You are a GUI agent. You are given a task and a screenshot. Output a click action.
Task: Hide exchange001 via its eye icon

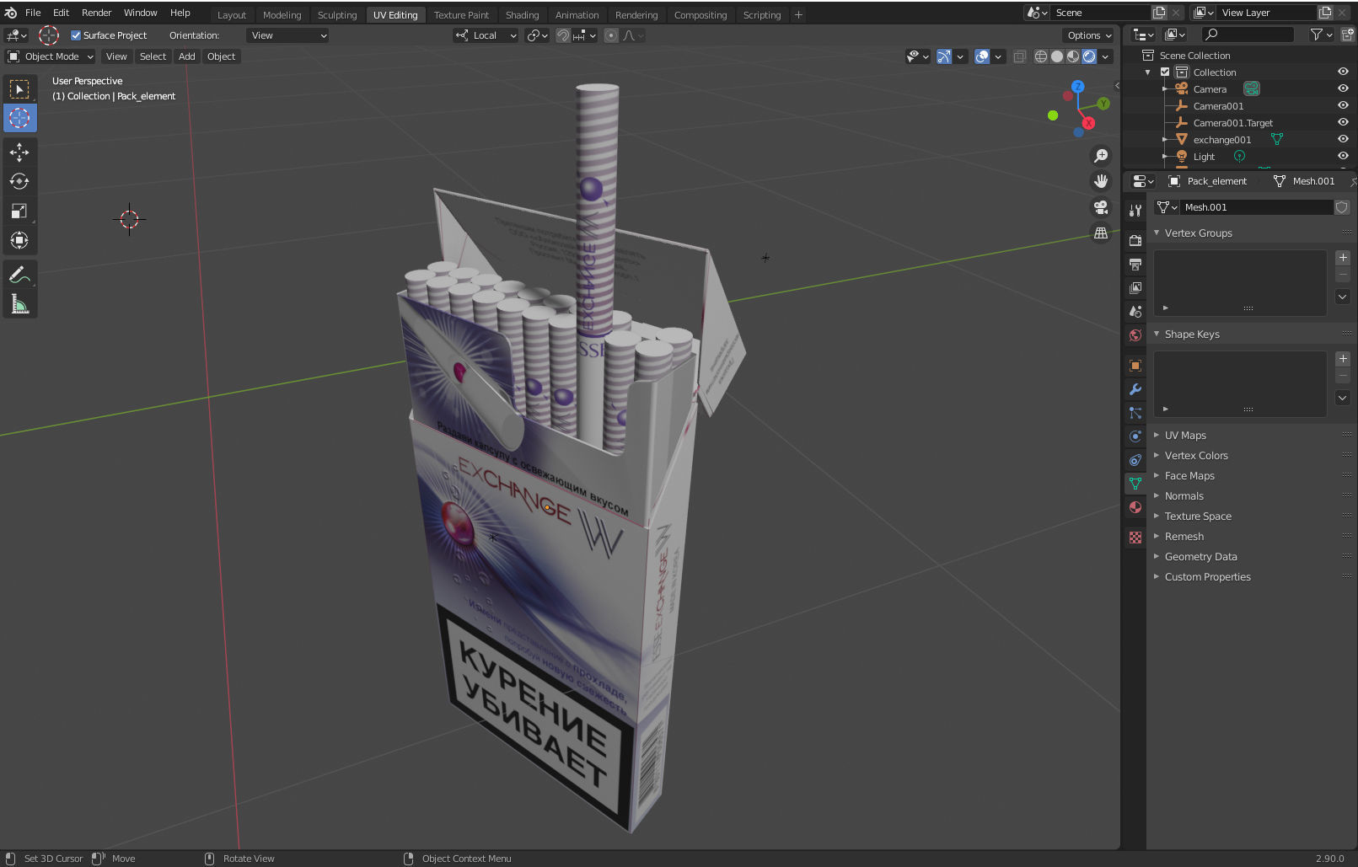click(x=1343, y=140)
